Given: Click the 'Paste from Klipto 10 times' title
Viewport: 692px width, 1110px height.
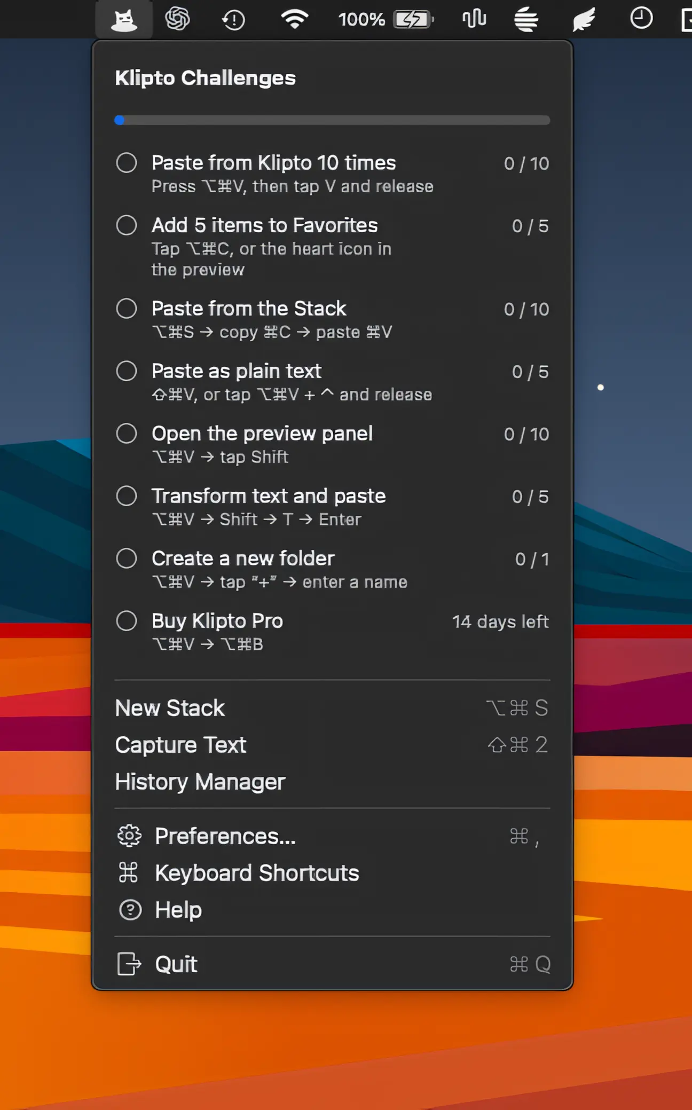Looking at the screenshot, I should pos(274,163).
